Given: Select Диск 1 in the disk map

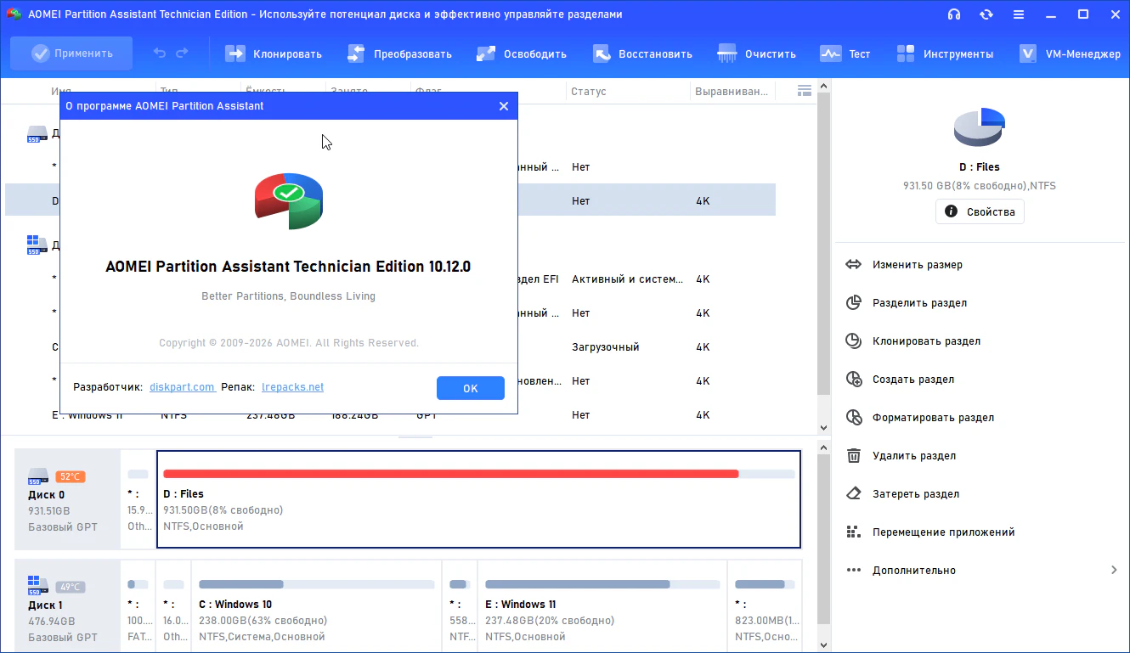Looking at the screenshot, I should click(68, 606).
